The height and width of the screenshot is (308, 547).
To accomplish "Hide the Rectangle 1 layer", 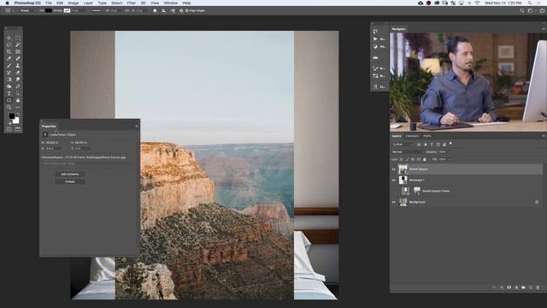I will point(394,181).
